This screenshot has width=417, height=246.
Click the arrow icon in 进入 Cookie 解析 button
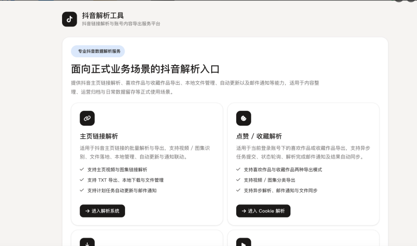244,211
